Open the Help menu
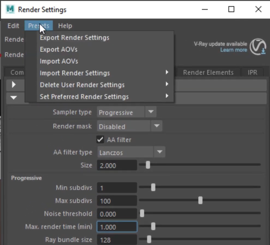270x245 pixels. click(x=65, y=26)
